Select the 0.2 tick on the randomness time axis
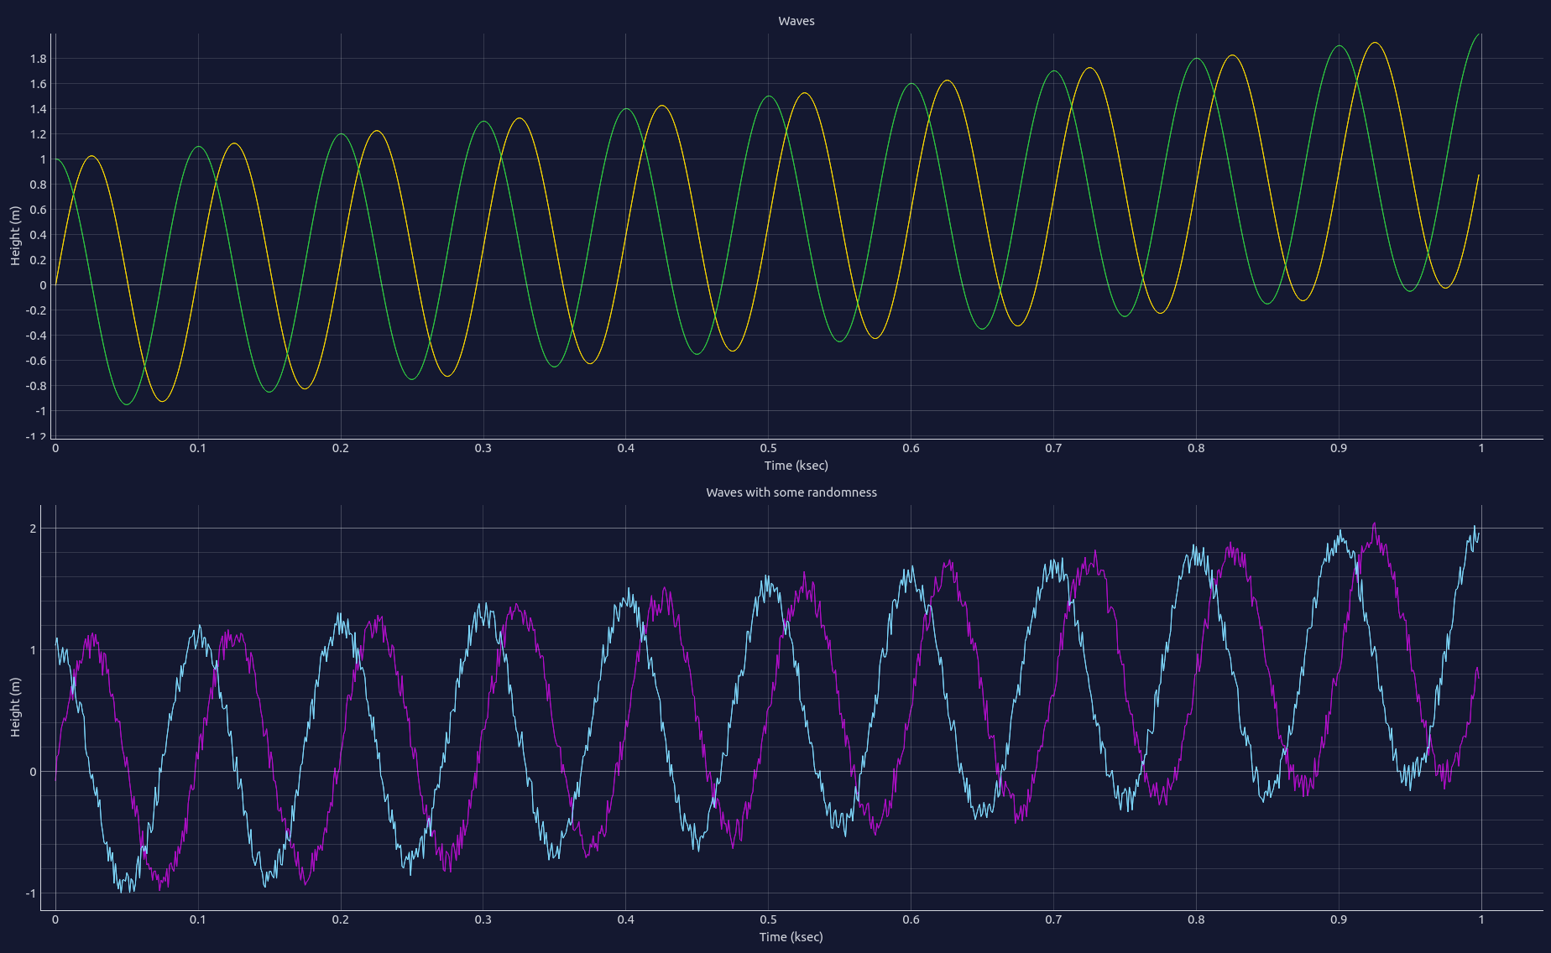The height and width of the screenshot is (953, 1551). click(341, 919)
